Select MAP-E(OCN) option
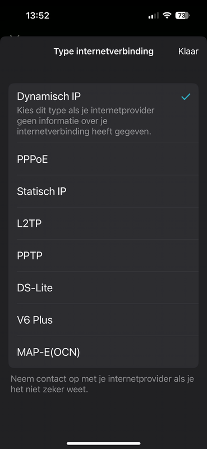Viewport: 207px width, 449px height. point(103,352)
